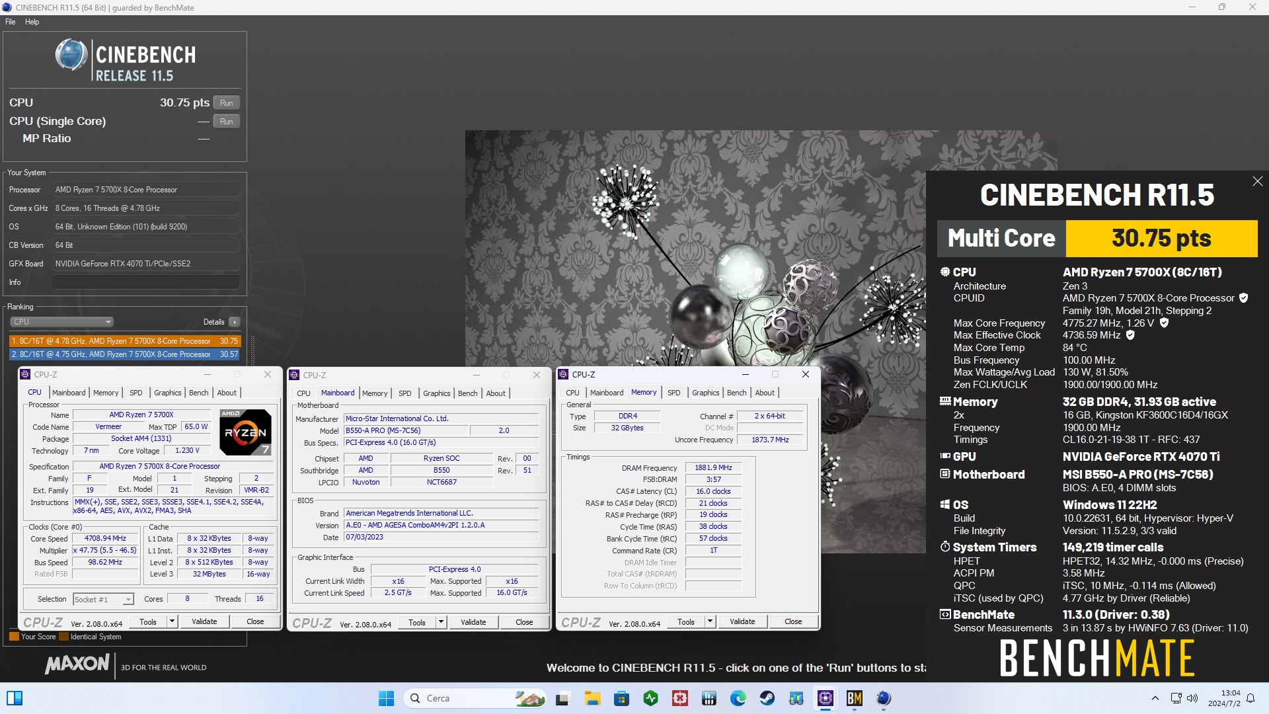The height and width of the screenshot is (714, 1269).
Task: Click the taskbar Cerca search box
Action: click(x=476, y=698)
